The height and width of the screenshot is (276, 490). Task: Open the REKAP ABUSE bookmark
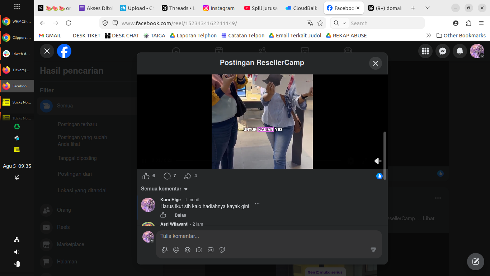pos(346,36)
